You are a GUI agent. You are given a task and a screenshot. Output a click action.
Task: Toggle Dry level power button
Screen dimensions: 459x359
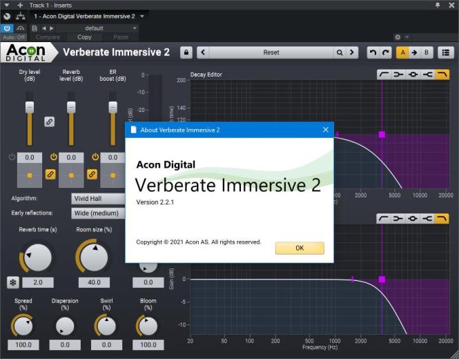coord(12,157)
